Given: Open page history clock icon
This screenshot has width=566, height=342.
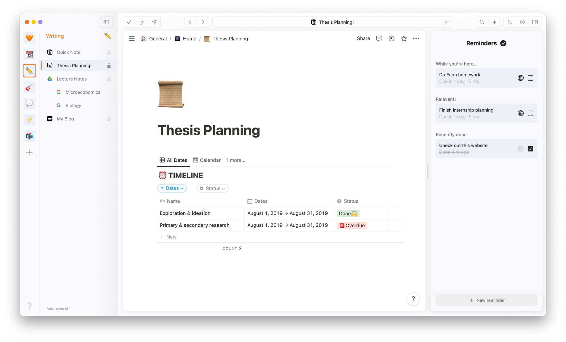Looking at the screenshot, I should pyautogui.click(x=391, y=39).
